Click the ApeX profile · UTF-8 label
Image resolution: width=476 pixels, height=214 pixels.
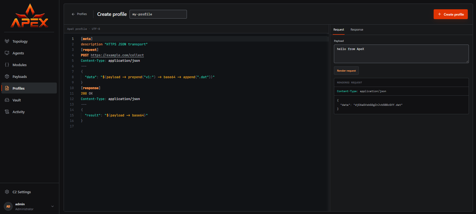point(84,29)
